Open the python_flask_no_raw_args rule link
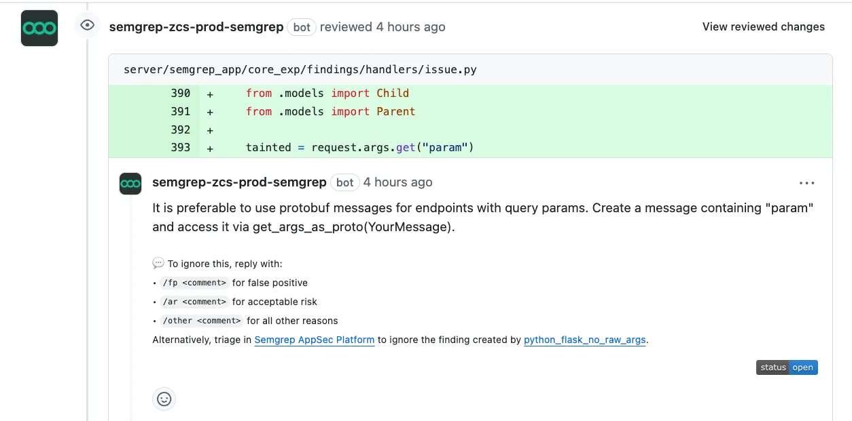The width and height of the screenshot is (852, 421). pos(584,340)
